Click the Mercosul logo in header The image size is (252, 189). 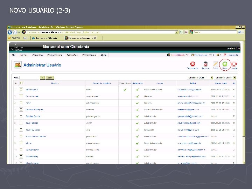coord(17,47)
